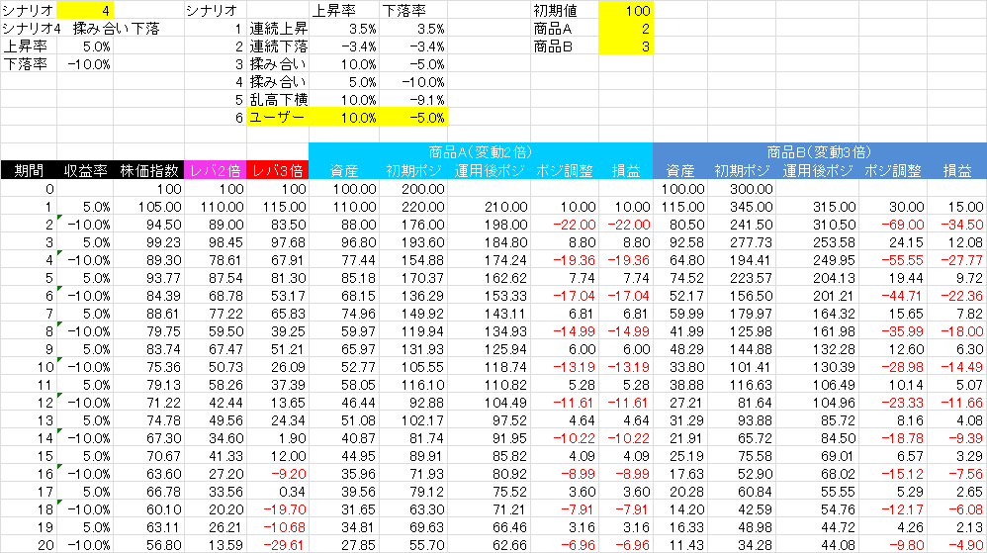The image size is (987, 553).
Task: Select 商品A 資産 cell 27.85
Action: 344,545
